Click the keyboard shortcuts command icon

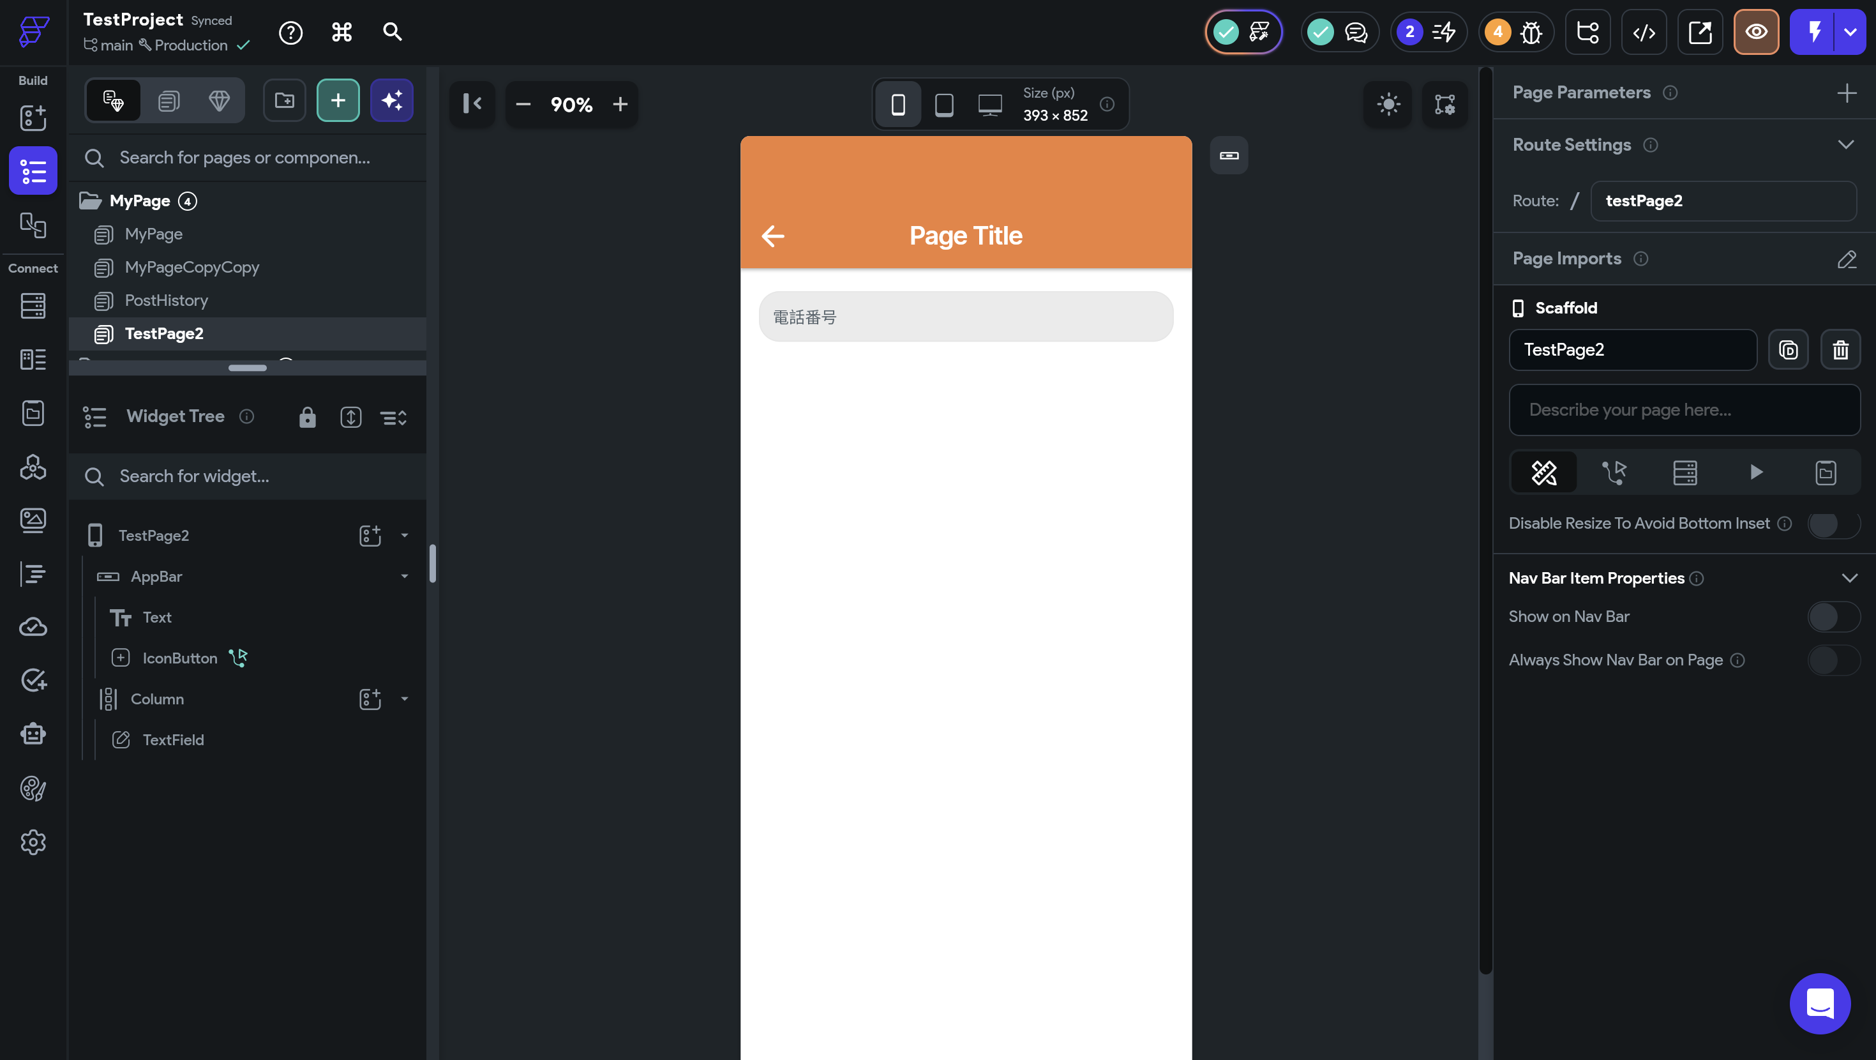tap(341, 32)
